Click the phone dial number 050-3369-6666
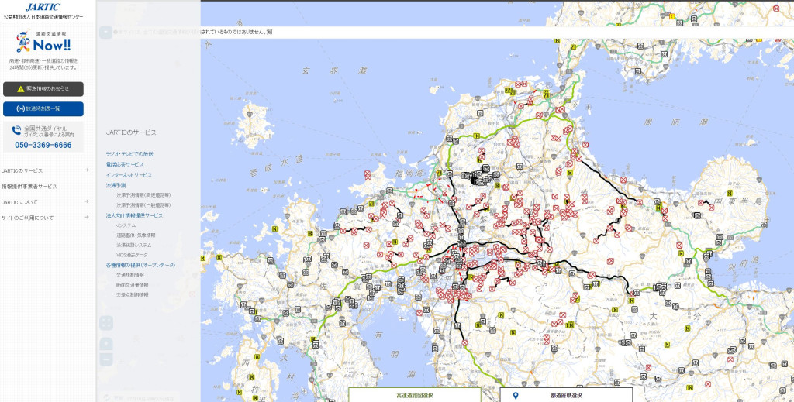 43,145
